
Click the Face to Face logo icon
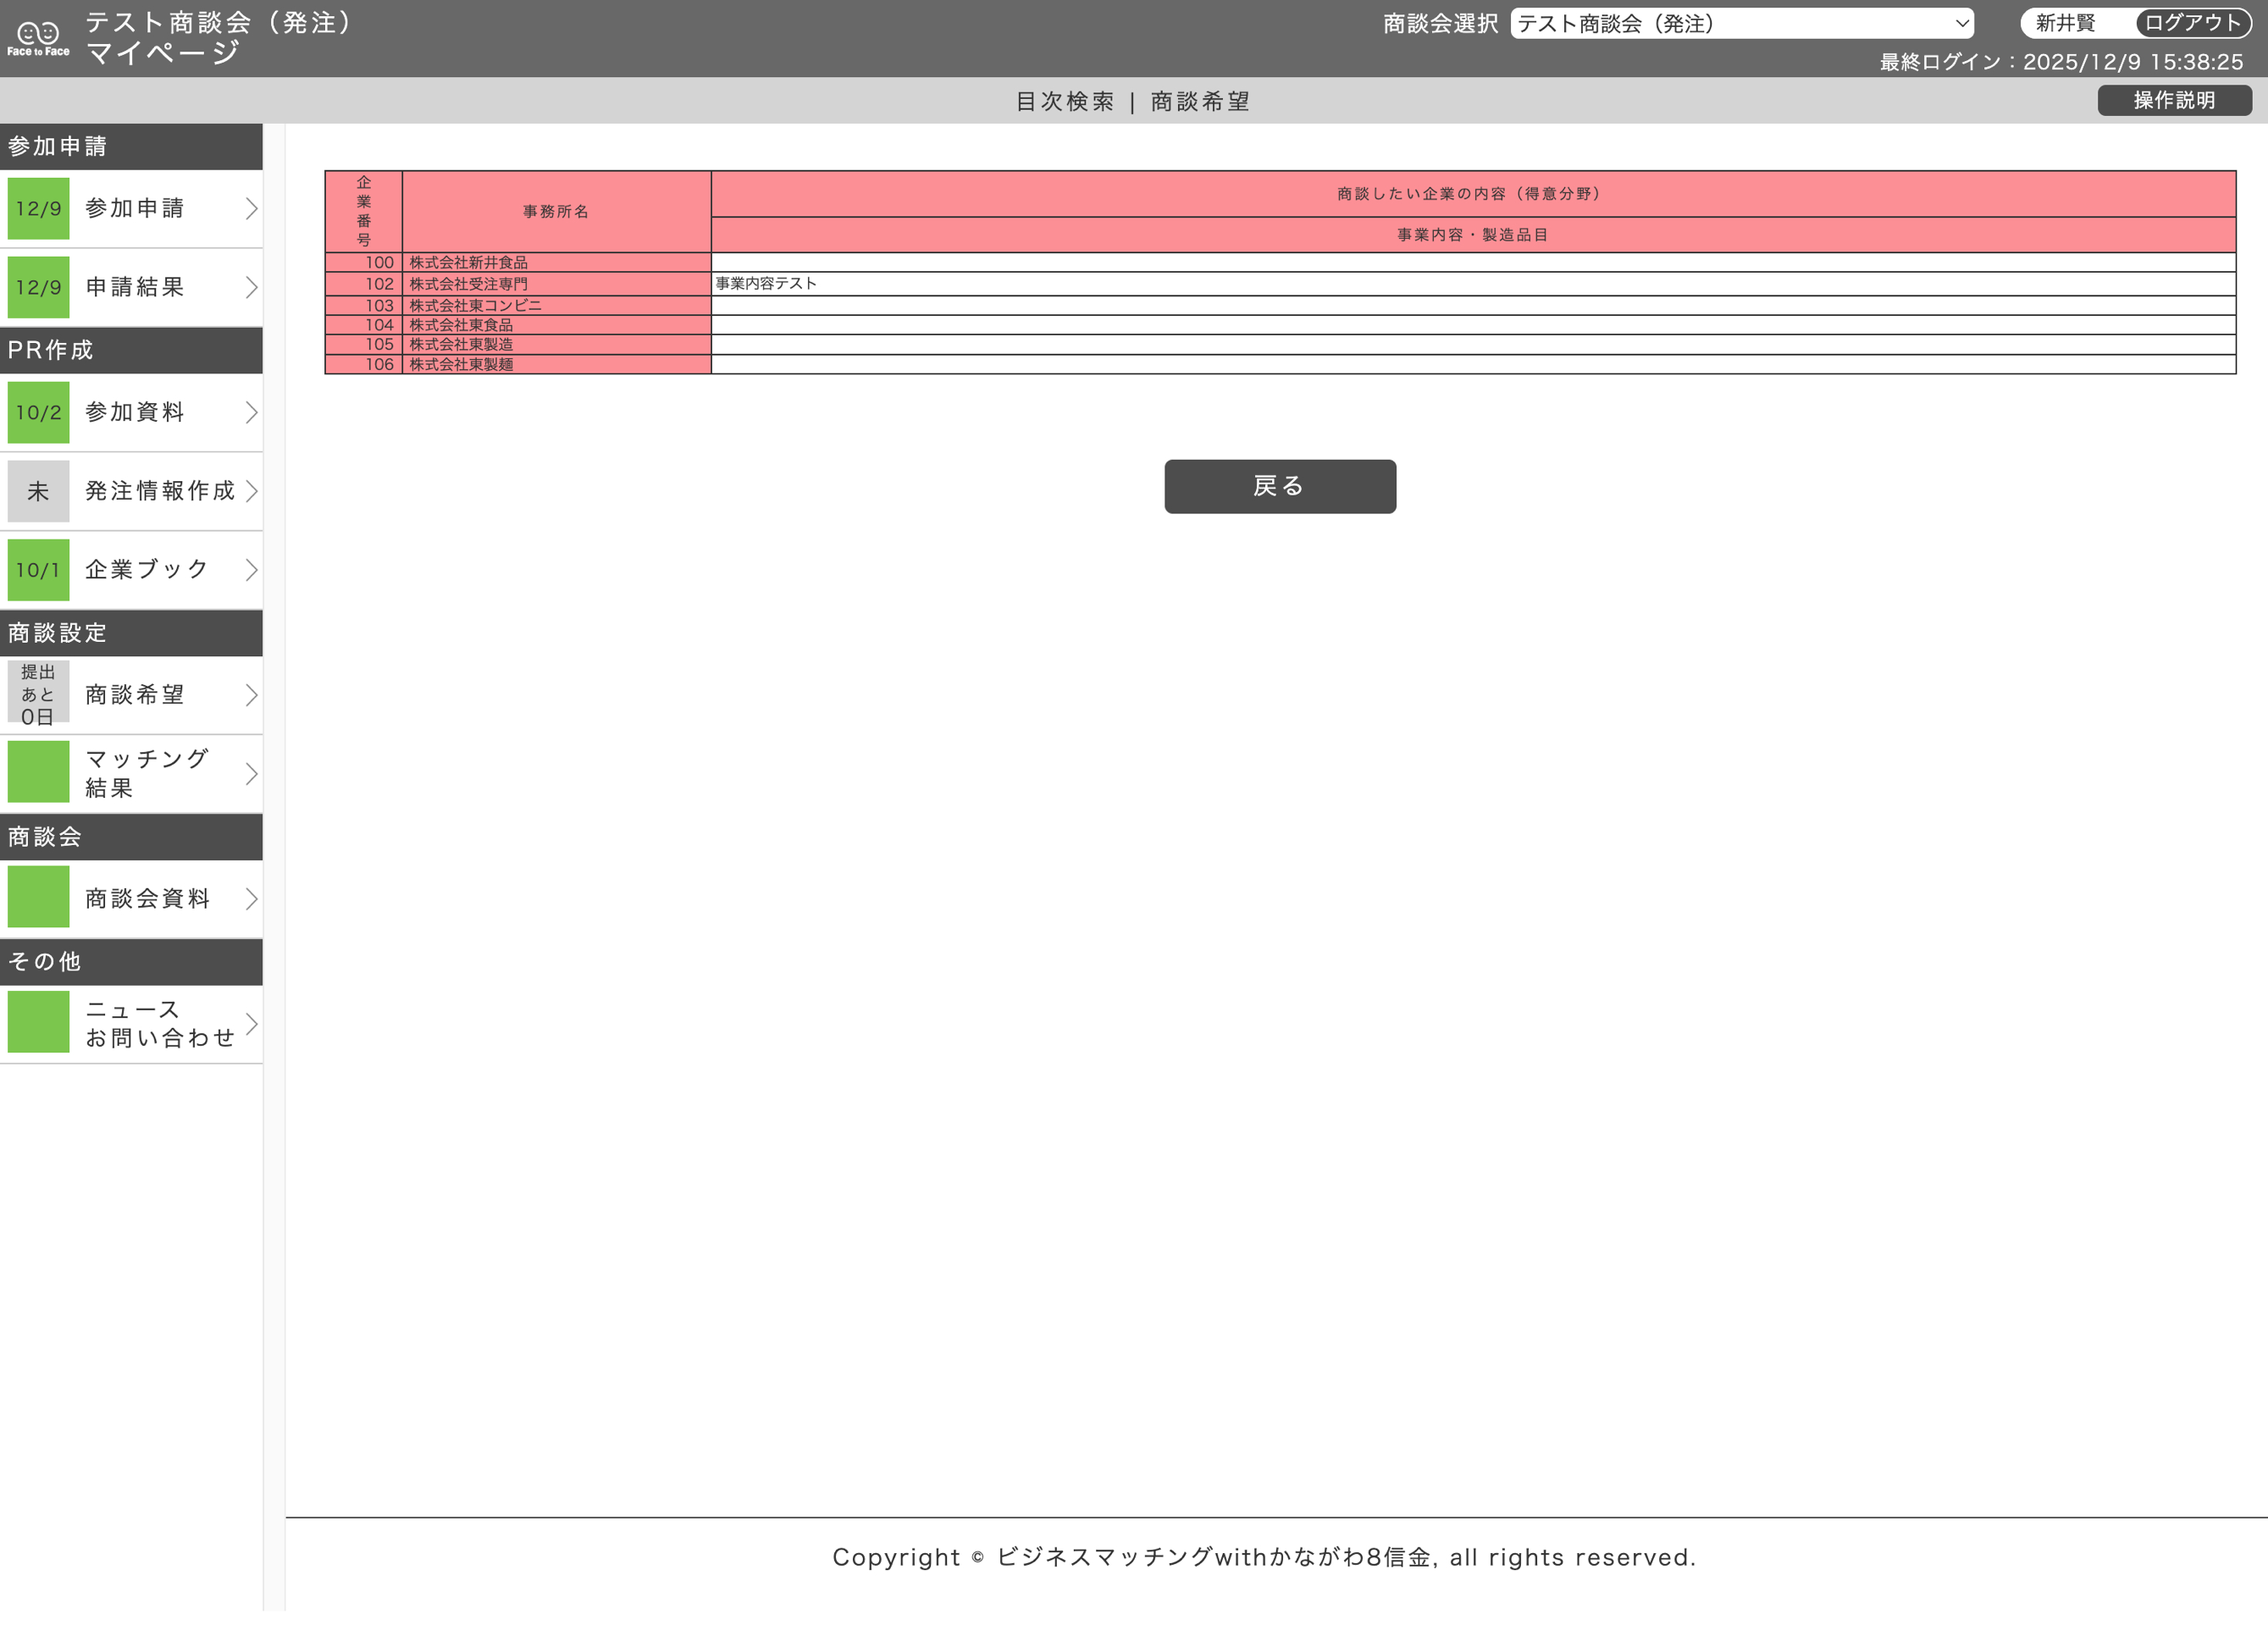[38, 38]
